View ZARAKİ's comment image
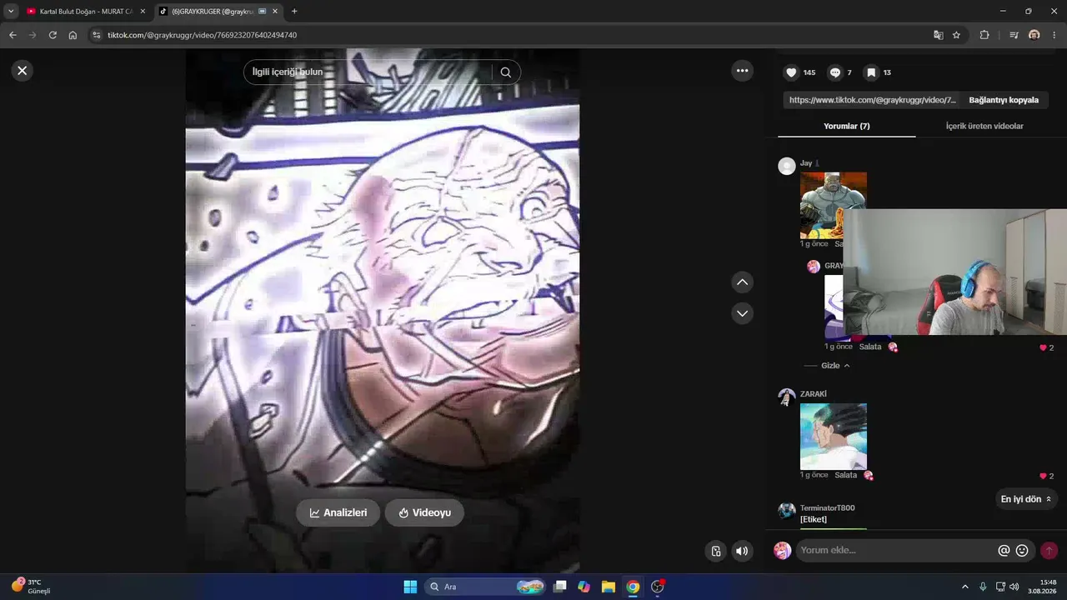The width and height of the screenshot is (1067, 600). (x=833, y=437)
